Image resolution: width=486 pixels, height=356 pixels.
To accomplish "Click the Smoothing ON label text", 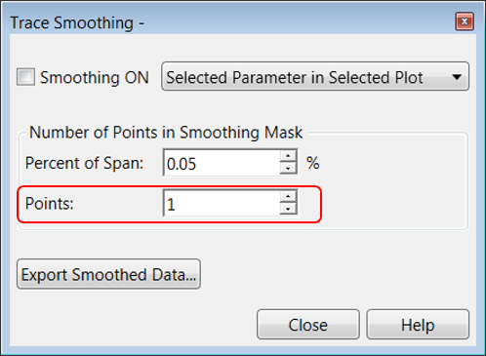I will [95, 78].
